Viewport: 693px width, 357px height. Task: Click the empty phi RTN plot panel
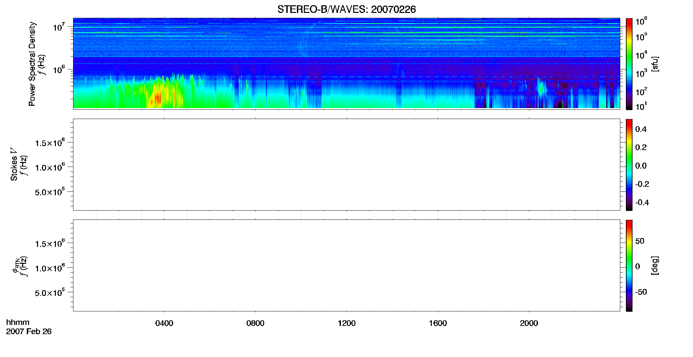click(x=346, y=265)
